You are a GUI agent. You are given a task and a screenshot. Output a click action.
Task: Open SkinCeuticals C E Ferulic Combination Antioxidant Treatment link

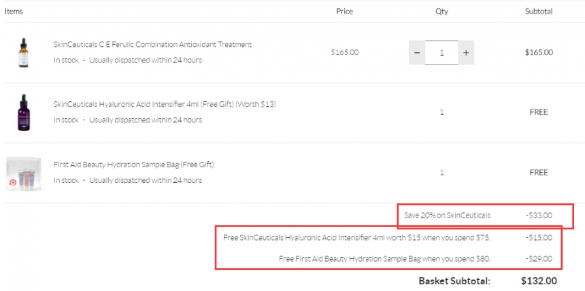pos(152,44)
